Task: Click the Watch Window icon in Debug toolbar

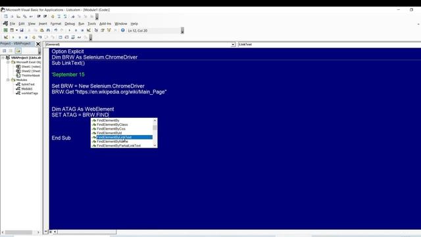Action: coord(73,37)
